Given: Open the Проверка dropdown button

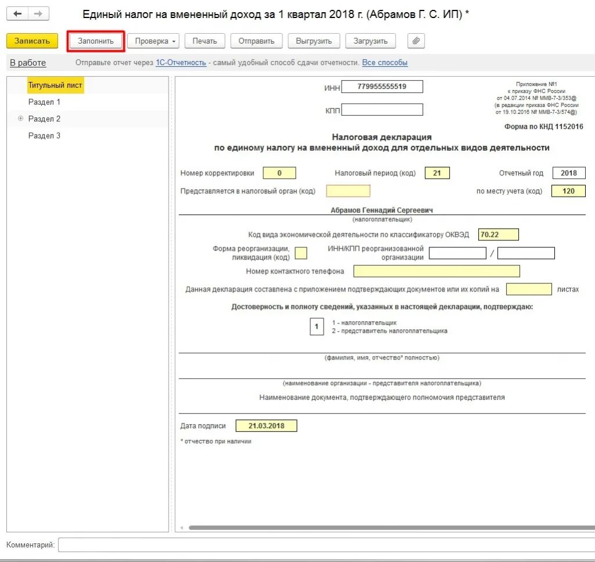Looking at the screenshot, I should point(155,41).
